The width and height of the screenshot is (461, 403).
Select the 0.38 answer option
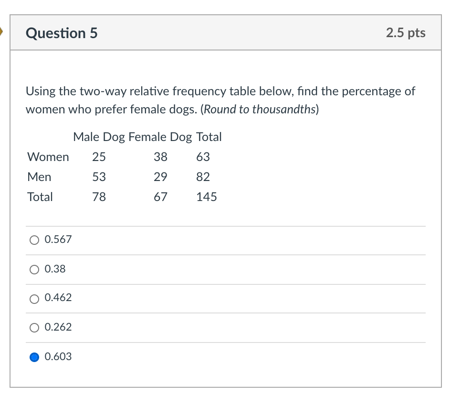pos(34,270)
